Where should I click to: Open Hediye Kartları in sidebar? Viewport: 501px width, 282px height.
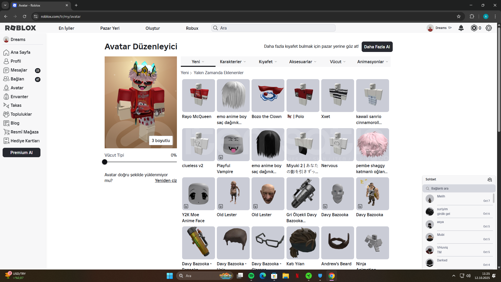25,141
